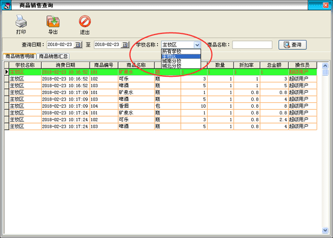Click the 数量 column header
Viewport: 333px width, 238px height.
(x=220, y=65)
